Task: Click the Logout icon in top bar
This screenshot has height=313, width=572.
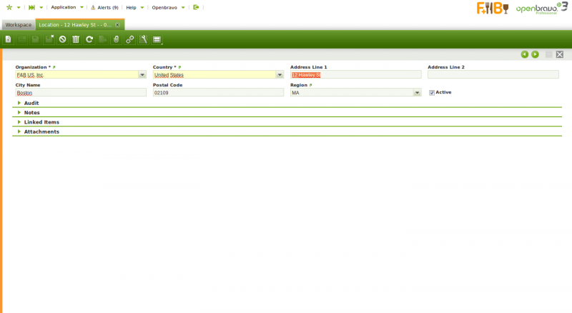Action: (196, 7)
